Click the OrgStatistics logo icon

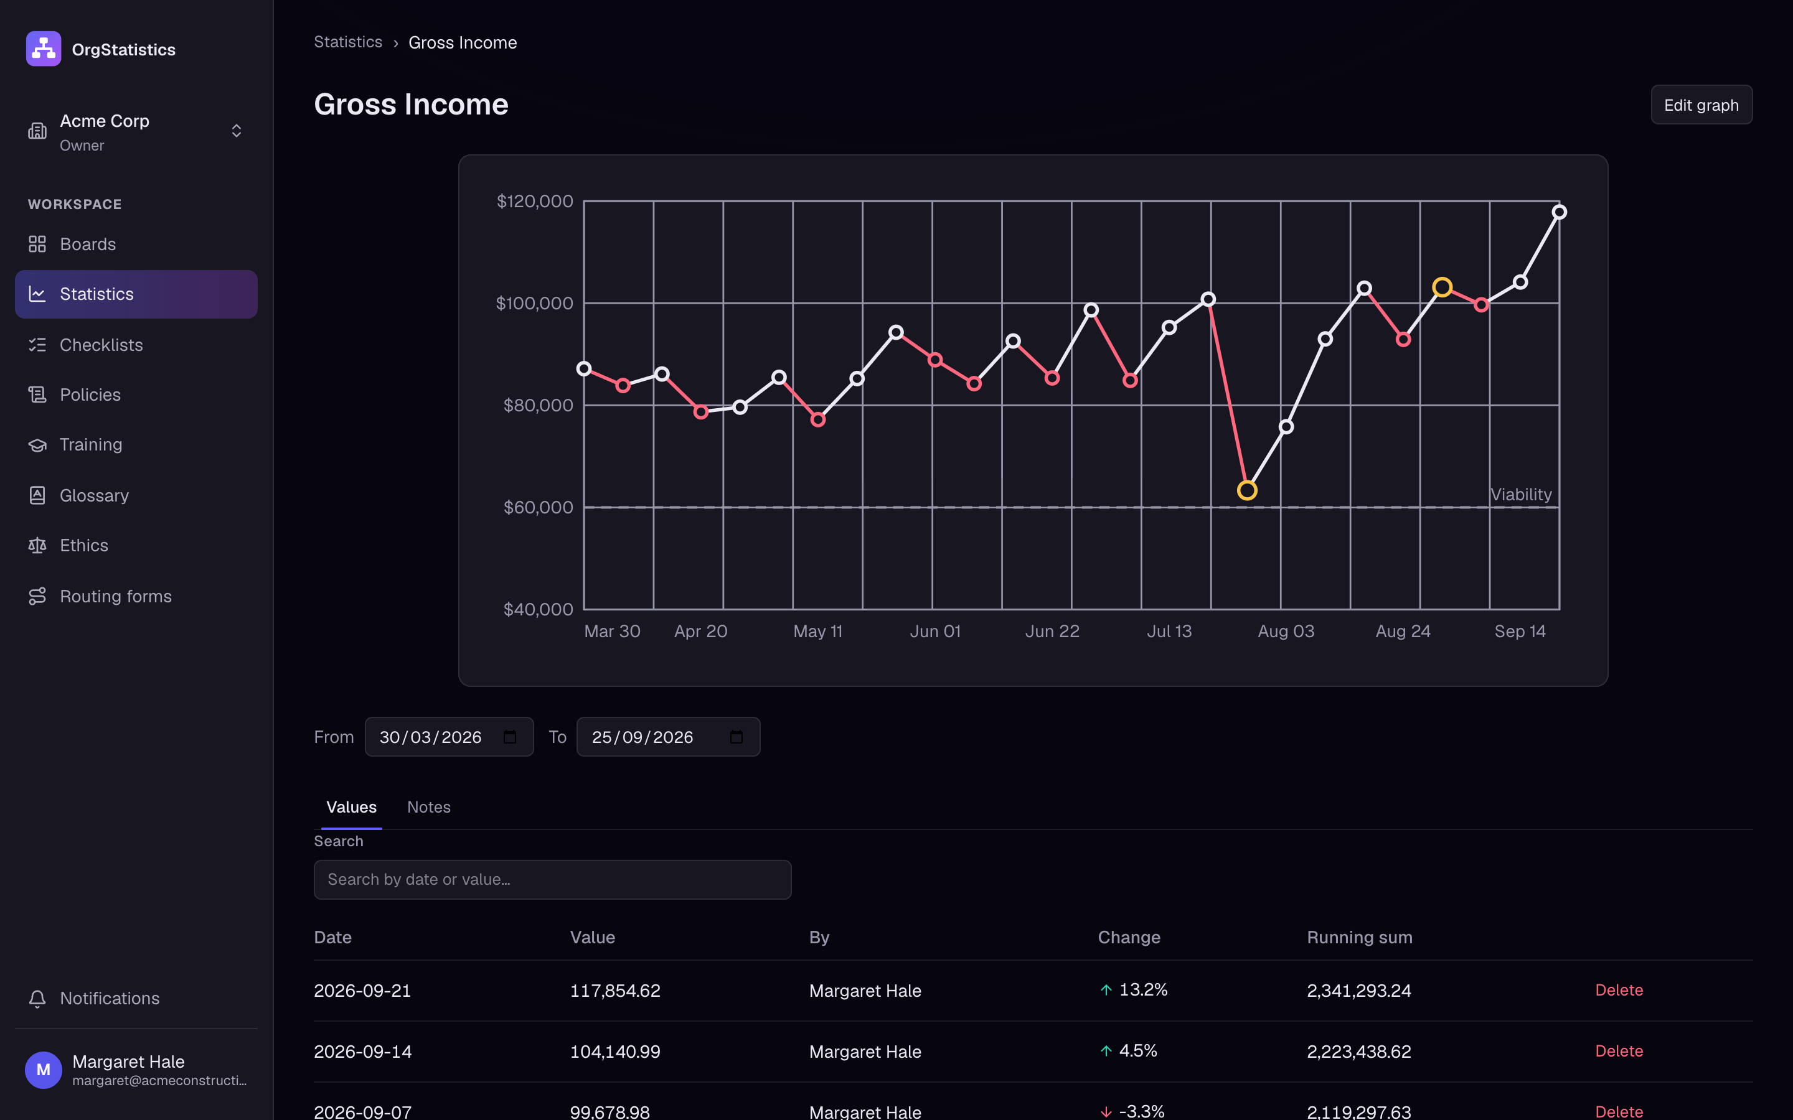[44, 49]
